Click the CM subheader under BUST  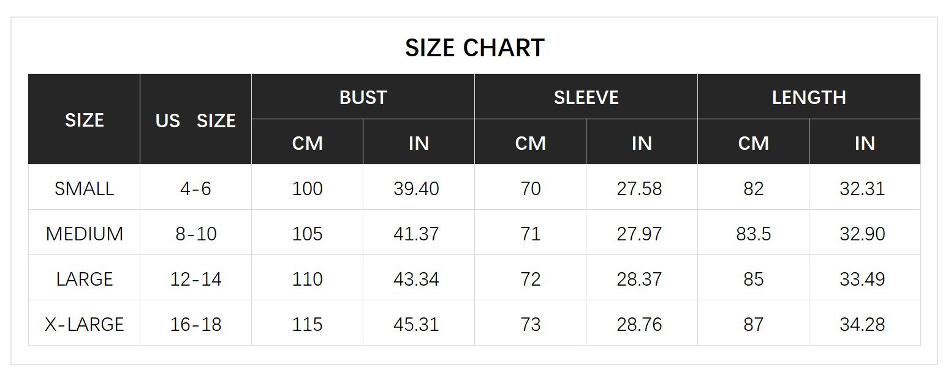click(307, 143)
